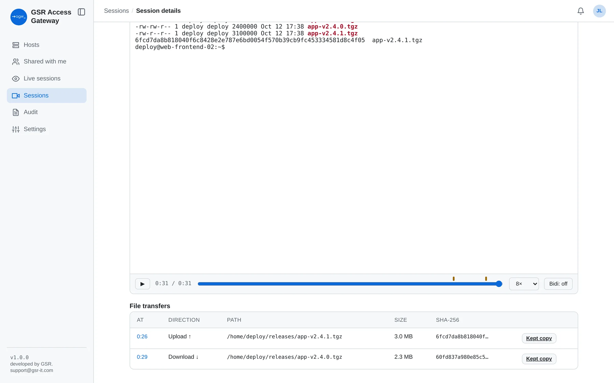The height and width of the screenshot is (383, 614).
Task: Open Hosts in the sidebar
Action: (x=47, y=45)
